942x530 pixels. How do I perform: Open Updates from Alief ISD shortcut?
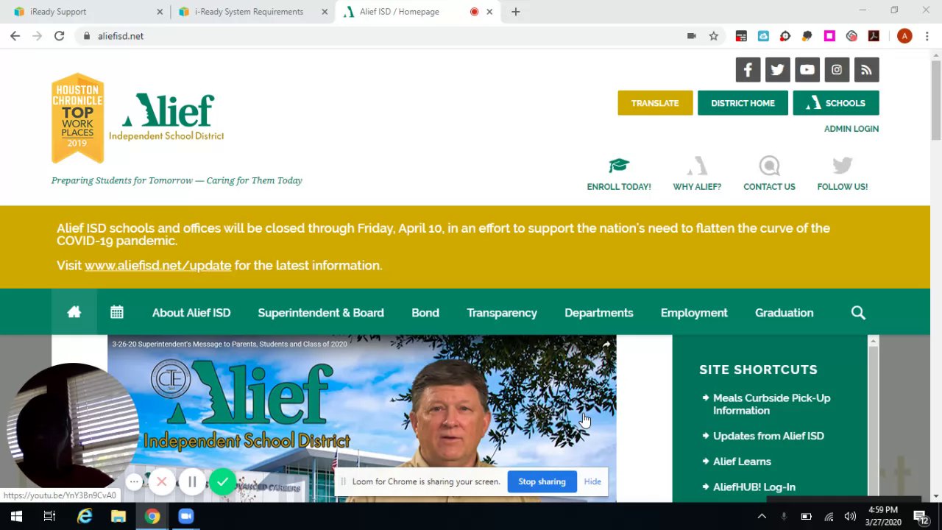tap(768, 436)
